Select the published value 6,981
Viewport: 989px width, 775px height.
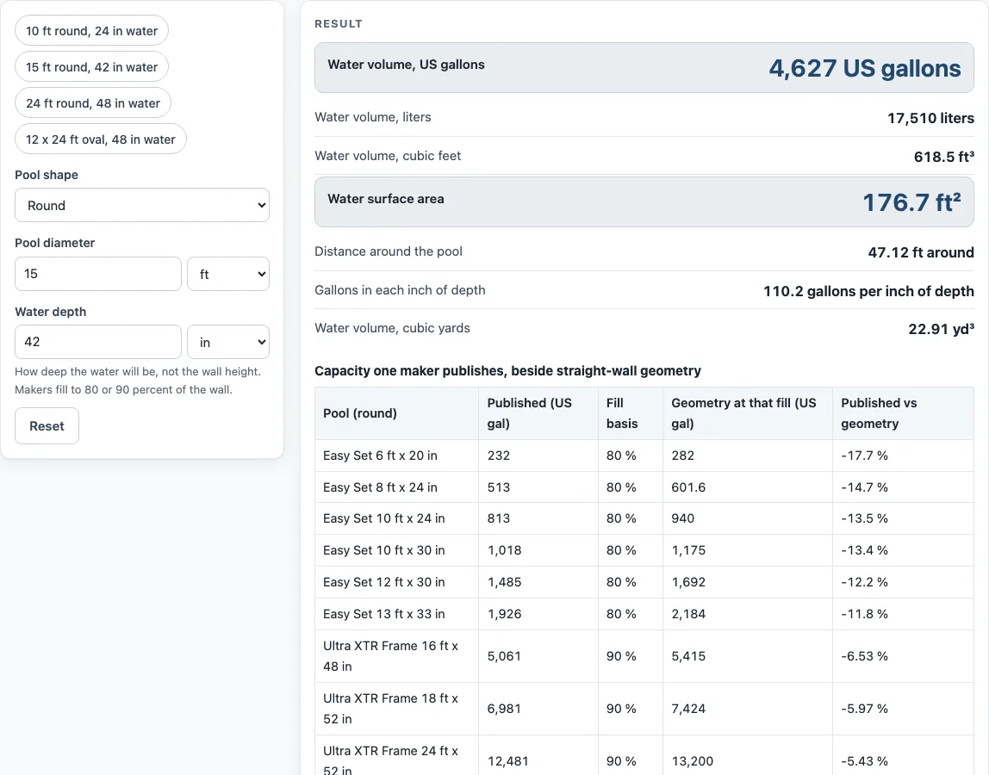(x=504, y=709)
